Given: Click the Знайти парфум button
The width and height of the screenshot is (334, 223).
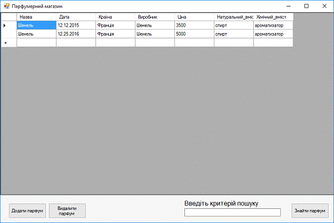Looking at the screenshot, I should [x=310, y=211].
